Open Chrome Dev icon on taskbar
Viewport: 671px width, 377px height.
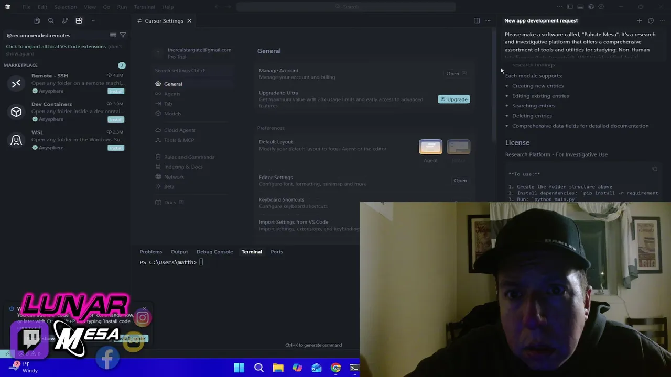point(336,368)
